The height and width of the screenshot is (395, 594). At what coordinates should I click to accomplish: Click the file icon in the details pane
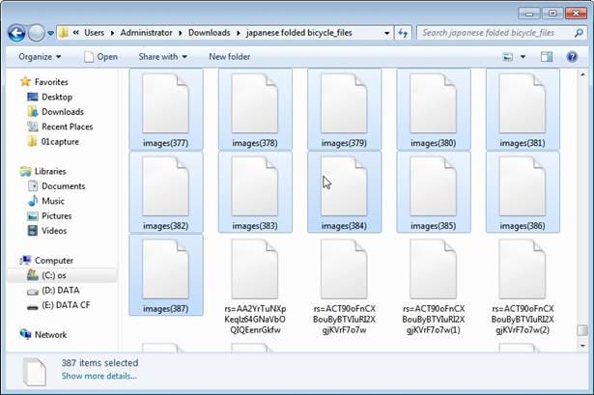click(x=35, y=372)
